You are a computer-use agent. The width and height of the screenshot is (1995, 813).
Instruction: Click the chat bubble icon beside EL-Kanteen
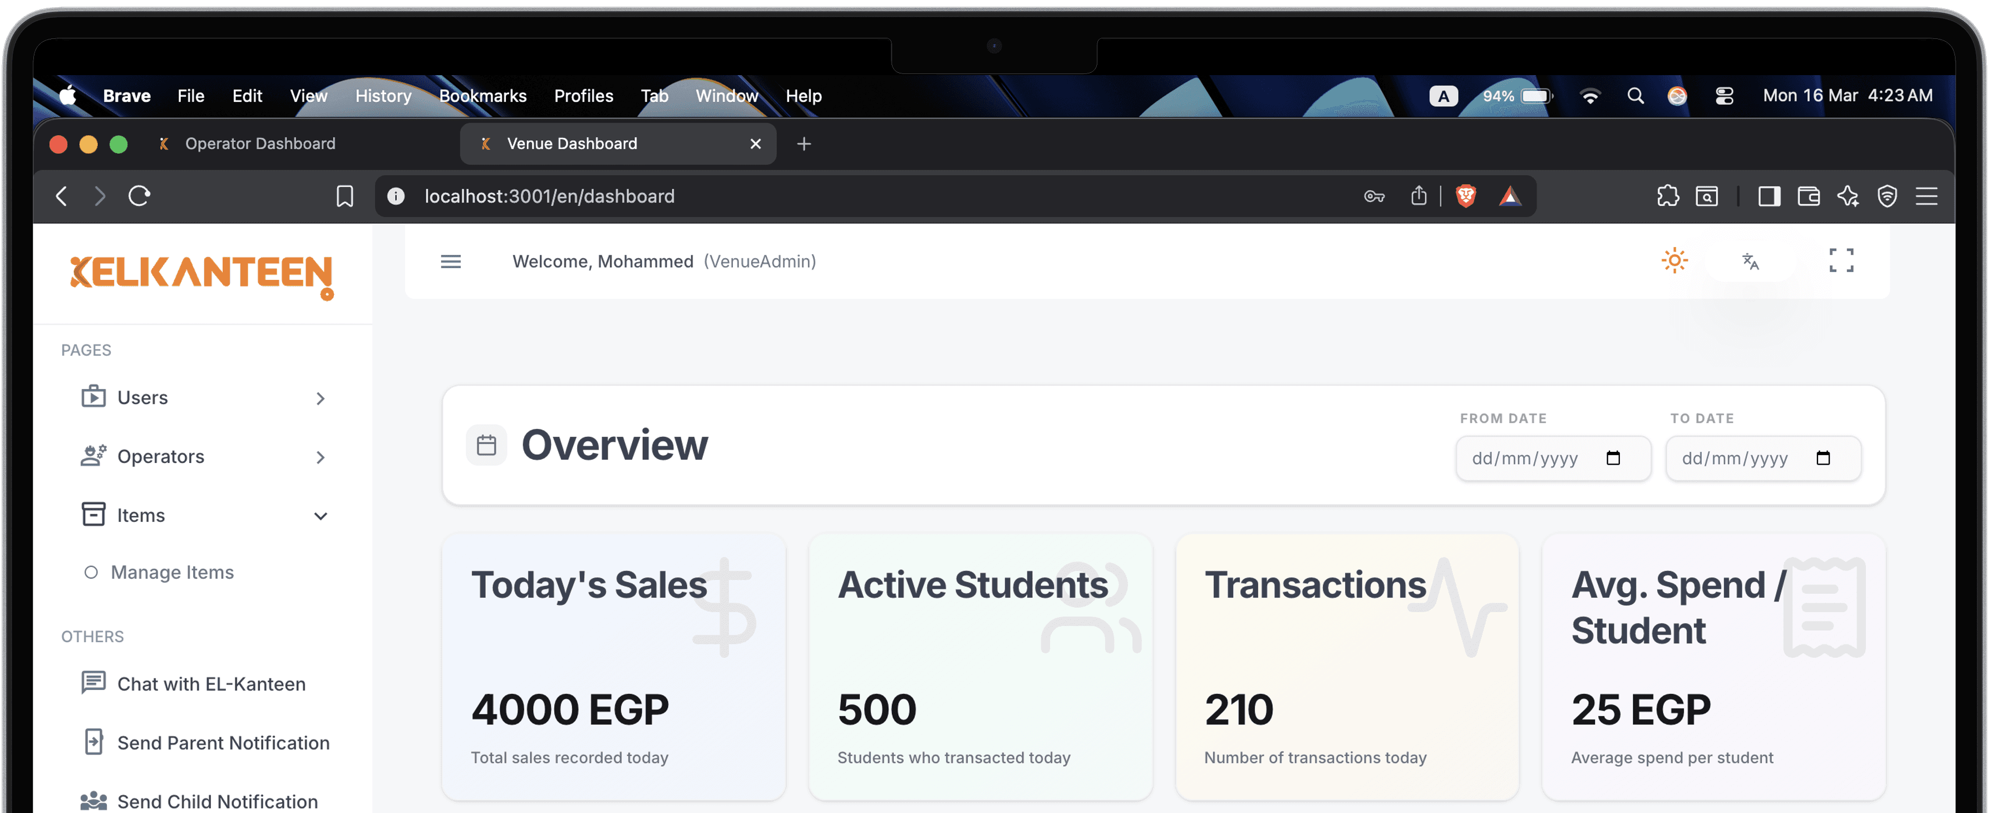pos(93,682)
